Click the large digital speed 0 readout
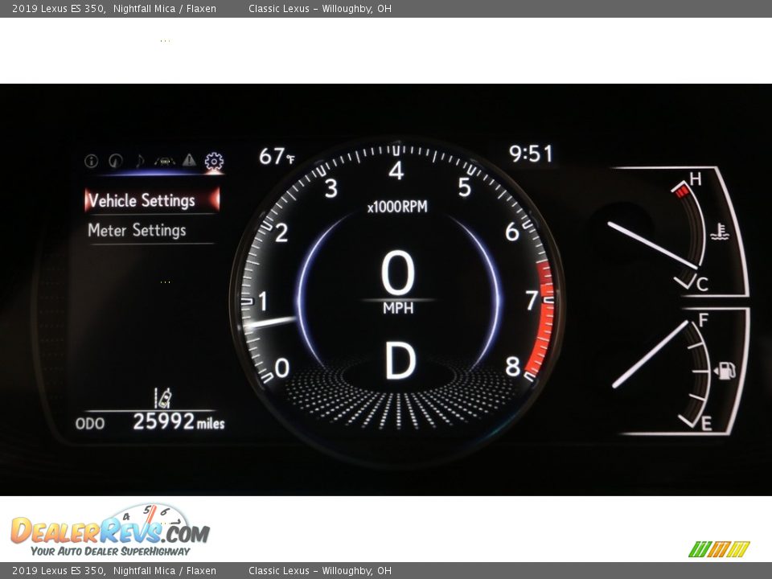Image resolution: width=772 pixels, height=579 pixels. (x=397, y=273)
